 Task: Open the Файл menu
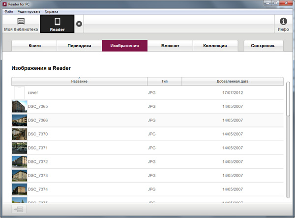tap(8, 11)
